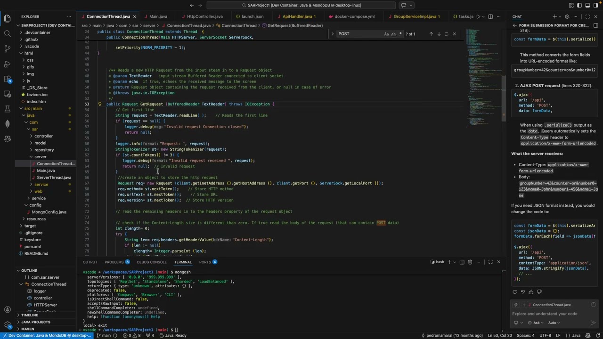Open the Auto model picker dropdown
603x339 pixels.
coord(554,323)
